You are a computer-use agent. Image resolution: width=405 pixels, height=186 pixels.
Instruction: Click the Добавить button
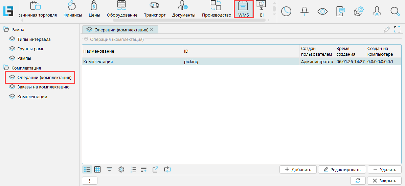pyautogui.click(x=298, y=169)
